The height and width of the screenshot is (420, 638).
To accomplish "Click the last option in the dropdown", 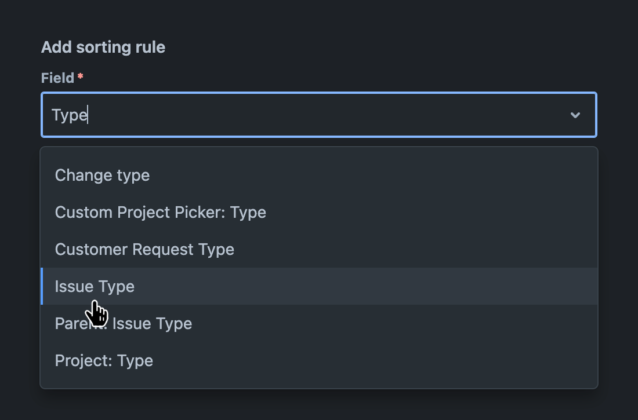I will coord(104,360).
